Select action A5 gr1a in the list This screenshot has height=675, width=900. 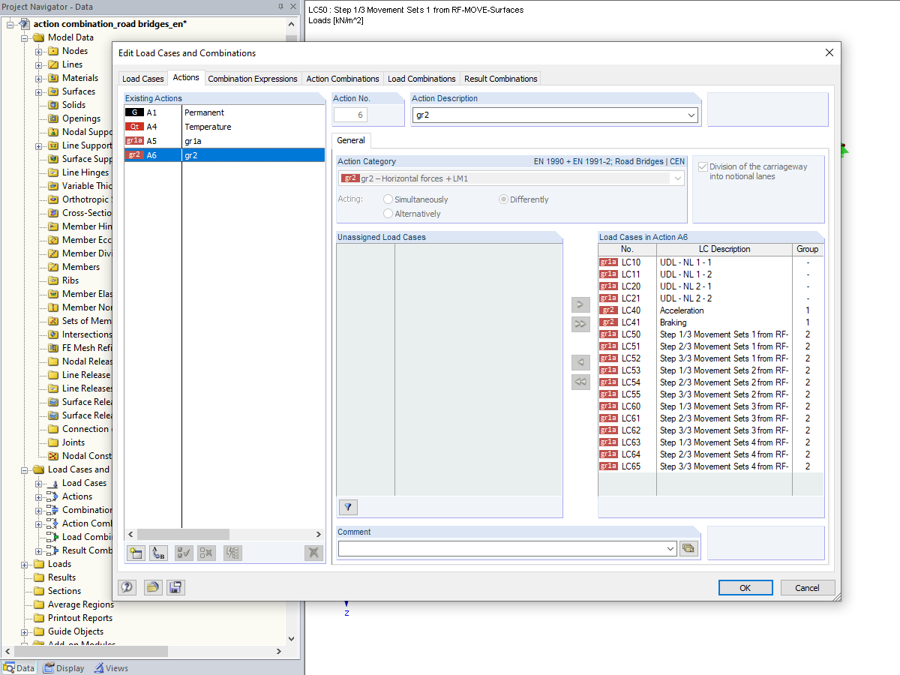(224, 141)
